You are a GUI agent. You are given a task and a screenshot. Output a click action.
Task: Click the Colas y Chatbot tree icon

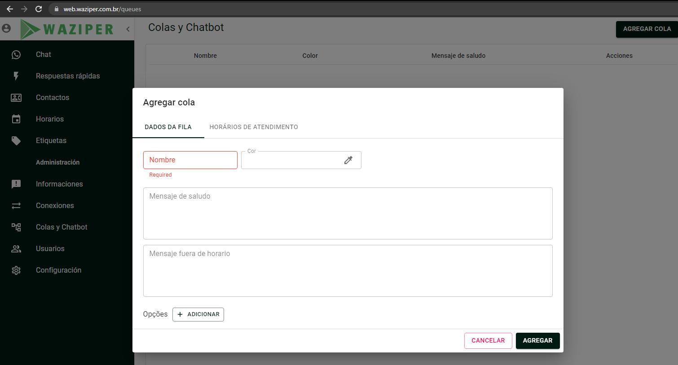click(x=16, y=227)
